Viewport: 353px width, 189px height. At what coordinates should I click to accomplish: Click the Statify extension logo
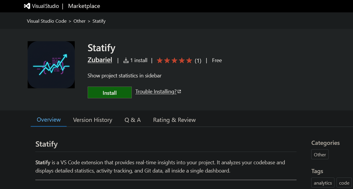(x=51, y=64)
